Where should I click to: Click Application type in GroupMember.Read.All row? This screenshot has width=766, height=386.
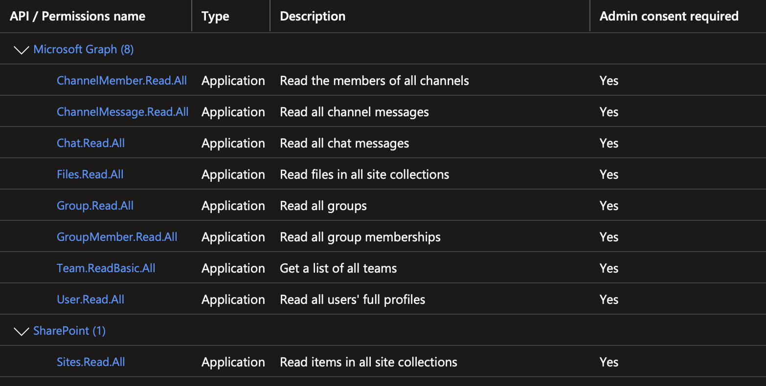click(233, 237)
